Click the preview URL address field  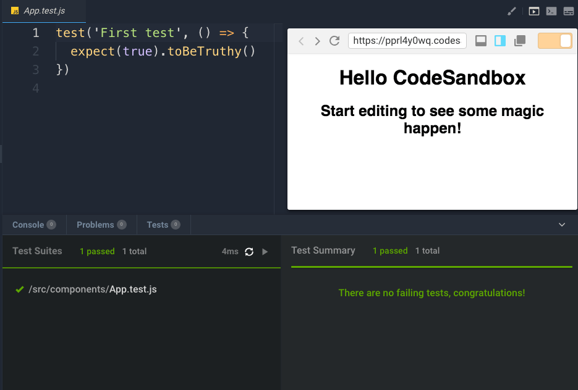point(406,41)
